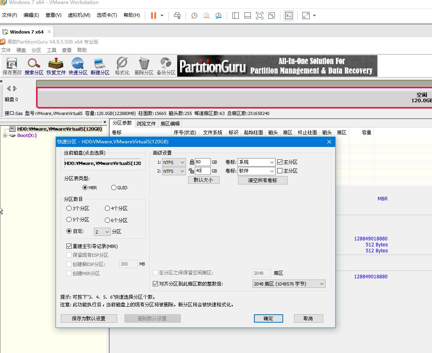Choose 4个分区 option
Screen dimensions: 432x353
[108, 208]
